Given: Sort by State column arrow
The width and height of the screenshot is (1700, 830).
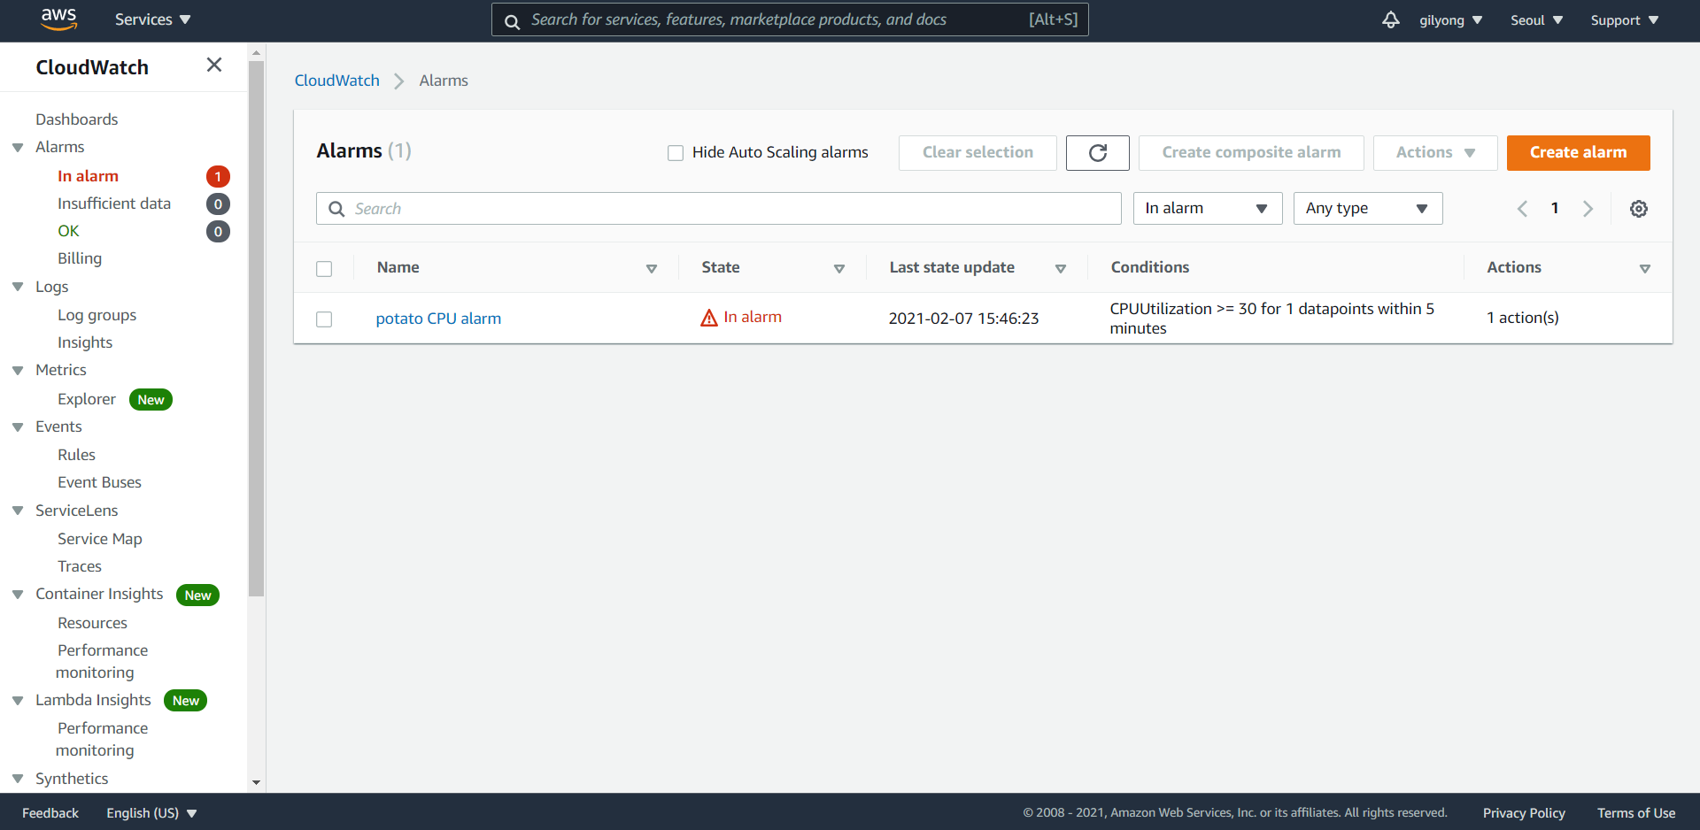Looking at the screenshot, I should click(x=839, y=268).
